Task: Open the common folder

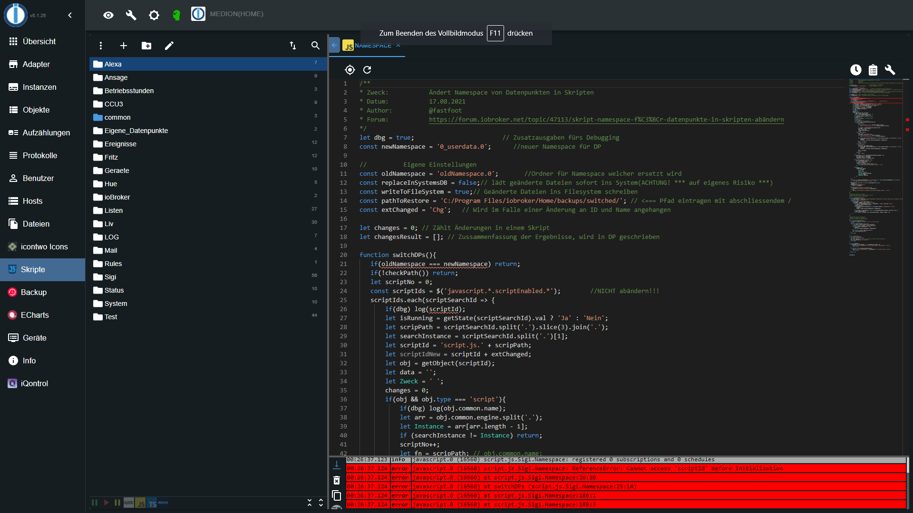Action: [208, 117]
